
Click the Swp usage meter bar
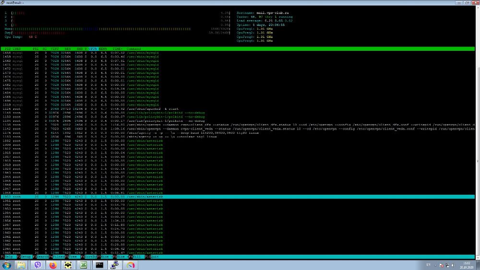tap(117, 33)
